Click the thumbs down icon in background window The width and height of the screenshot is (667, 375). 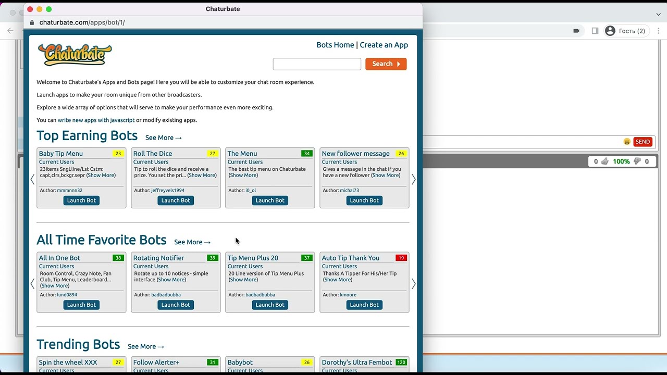point(636,161)
